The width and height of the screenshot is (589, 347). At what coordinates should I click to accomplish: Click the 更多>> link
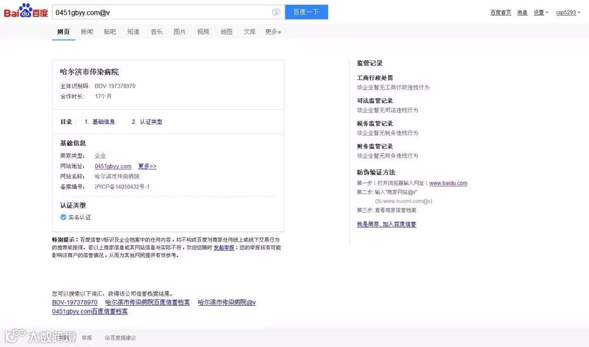coord(147,166)
